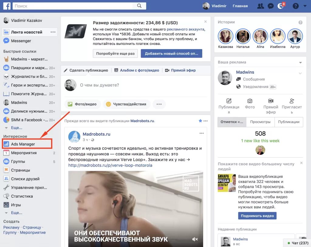Click the Facebook logo icon
Screen dimensions: 311x247
click(x=7, y=6)
